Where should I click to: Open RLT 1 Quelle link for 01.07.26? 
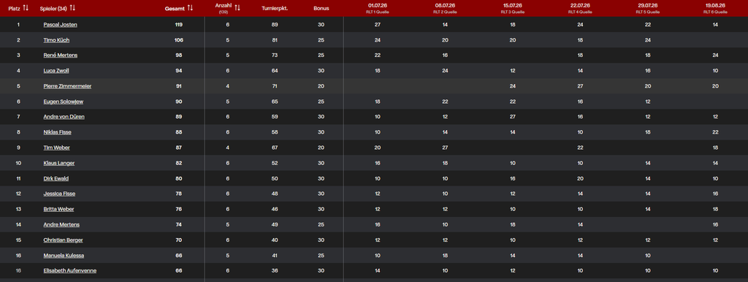point(378,12)
